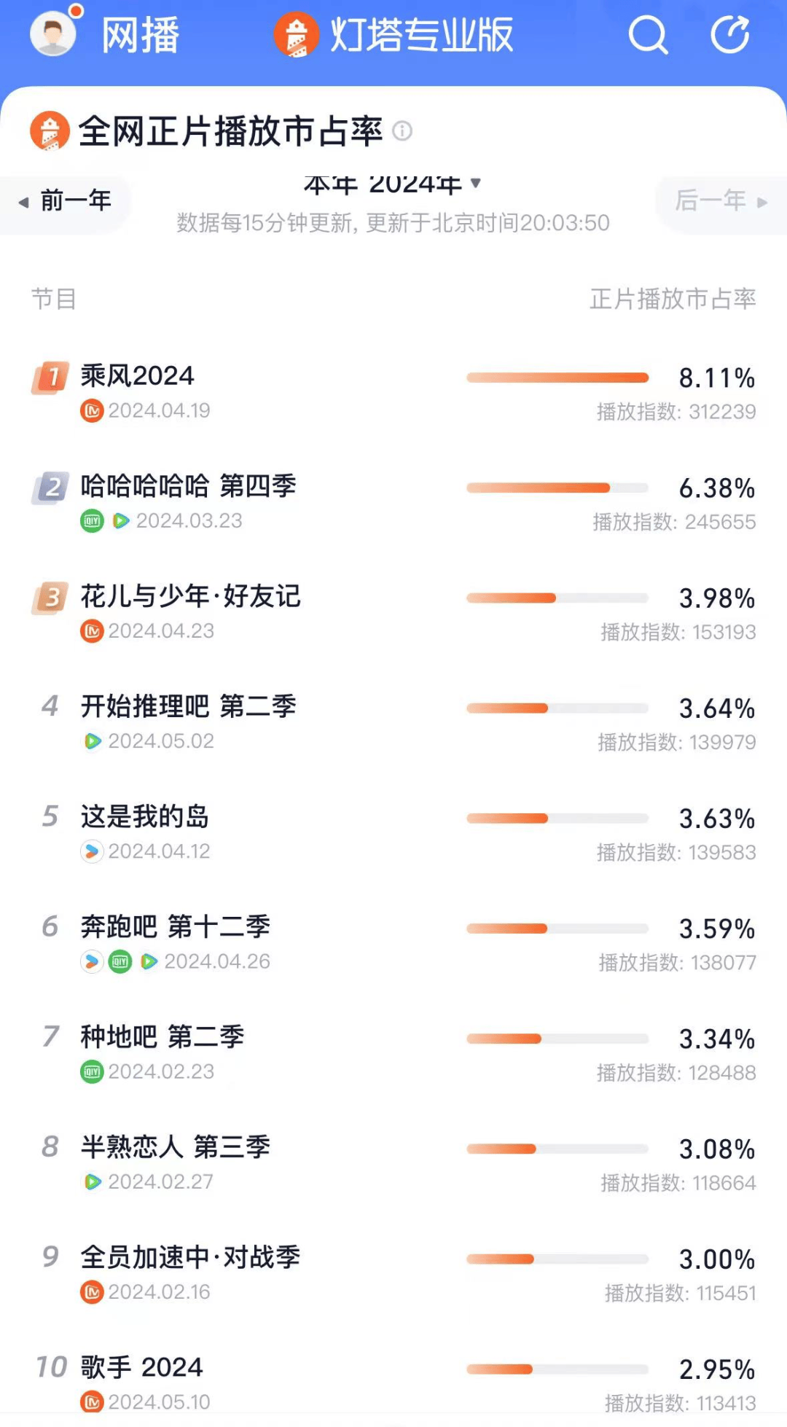Screen dimensions: 787x1427
Task: Open 歌手 2024 program details
Action: pos(141,1367)
